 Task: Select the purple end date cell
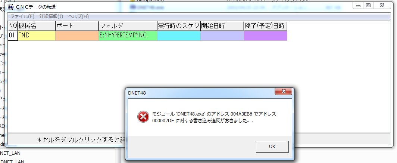tap(265, 36)
